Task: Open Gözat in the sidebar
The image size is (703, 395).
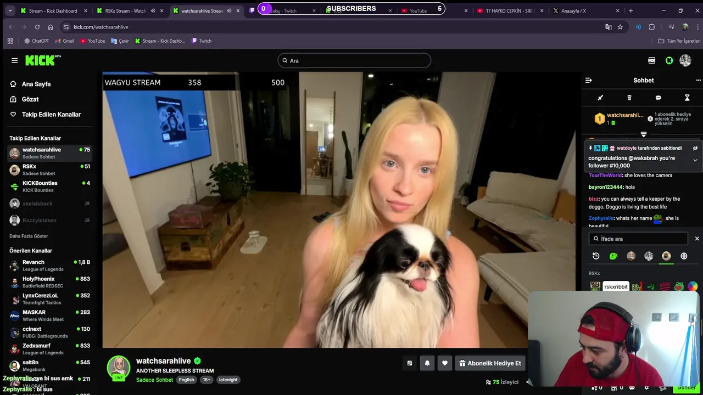Action: [30, 99]
